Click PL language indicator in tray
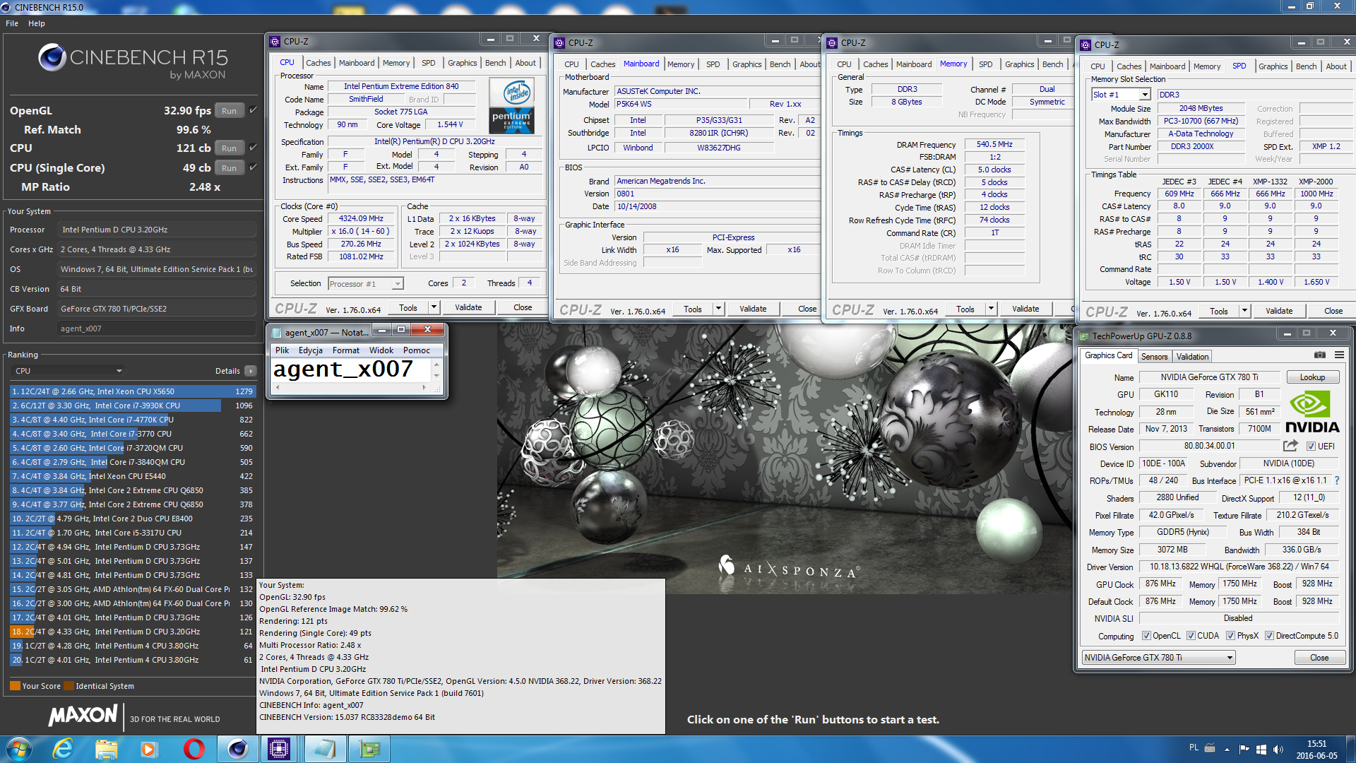This screenshot has width=1356, height=763. [1194, 747]
